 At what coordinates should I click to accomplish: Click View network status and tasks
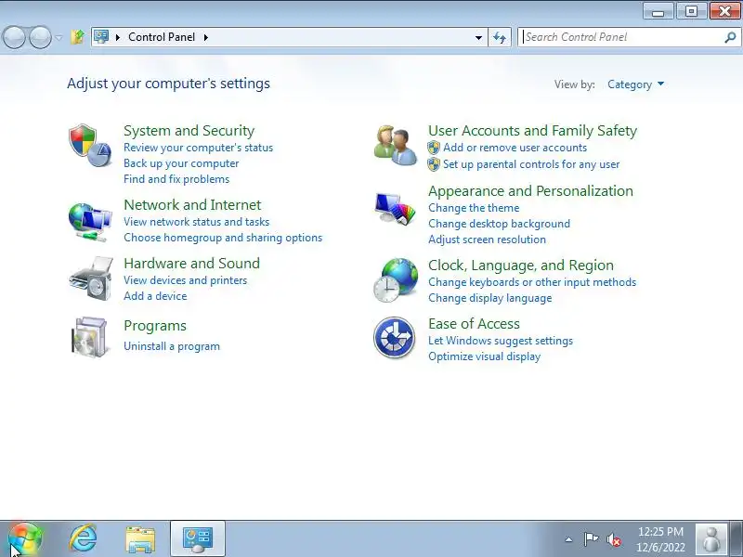[196, 222]
